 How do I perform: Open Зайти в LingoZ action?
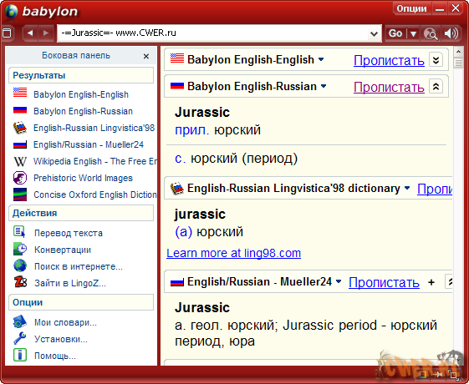[x=70, y=283]
